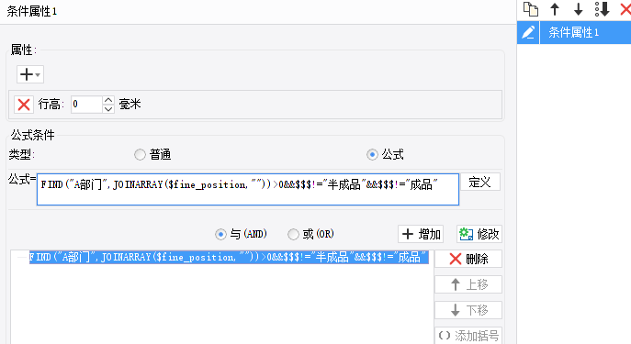Viewport: 631px width, 344px height.
Task: Increase 行高 with the up stepper arrow
Action: coord(108,100)
